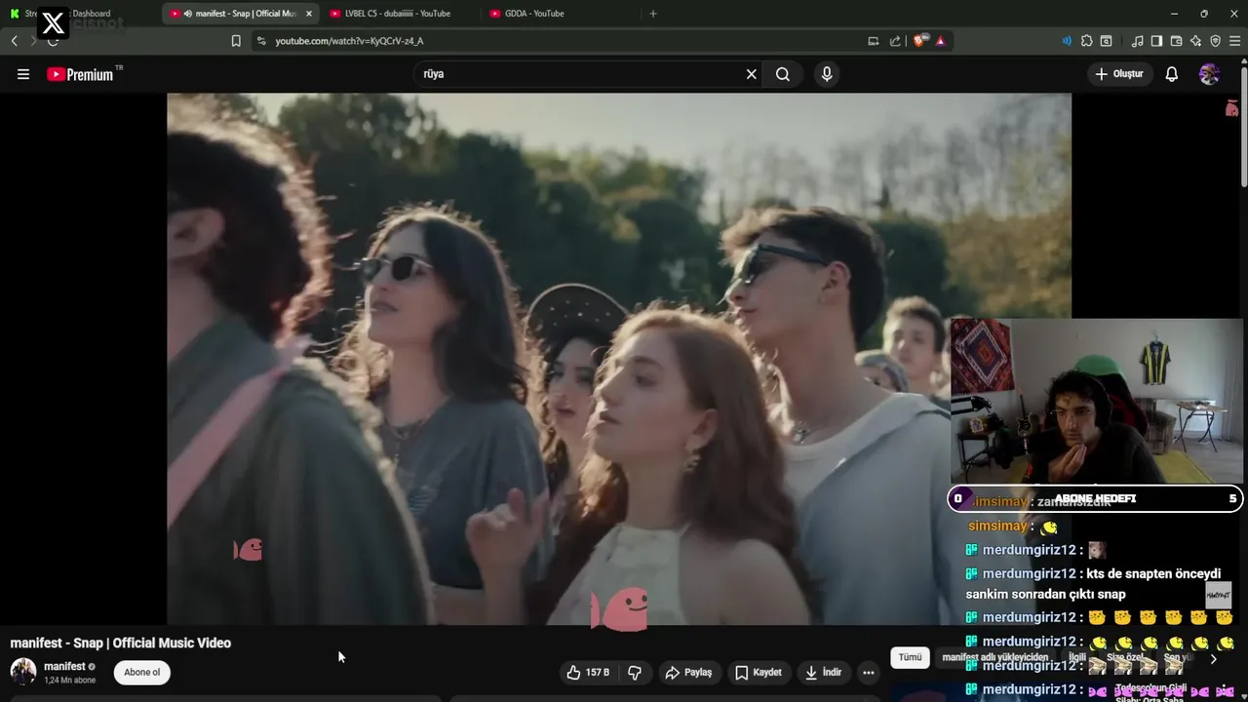Image resolution: width=1248 pixels, height=702 pixels.
Task: Click the Oluştur create button
Action: click(x=1119, y=74)
